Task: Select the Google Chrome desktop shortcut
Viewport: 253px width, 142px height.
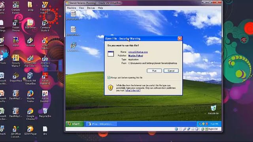Action: [30, 114]
